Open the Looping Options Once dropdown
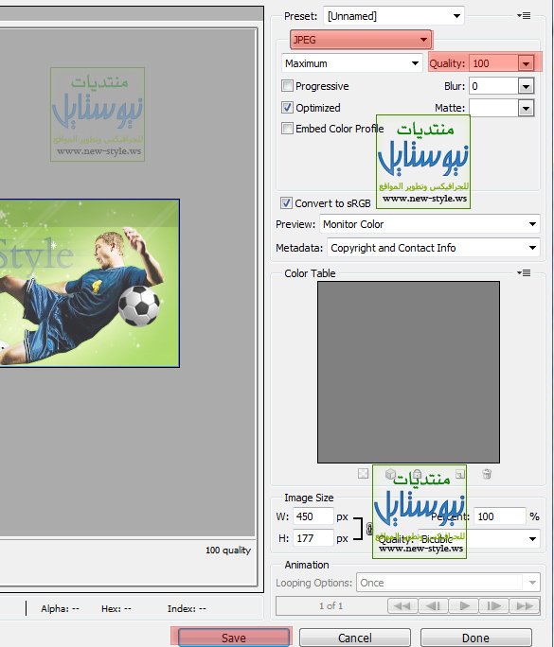 (448, 583)
